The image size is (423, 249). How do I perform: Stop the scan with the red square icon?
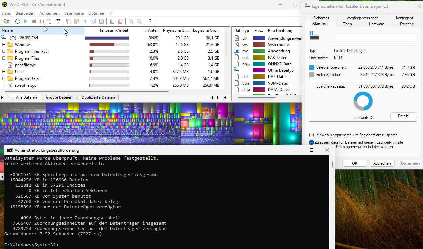pos(42,21)
